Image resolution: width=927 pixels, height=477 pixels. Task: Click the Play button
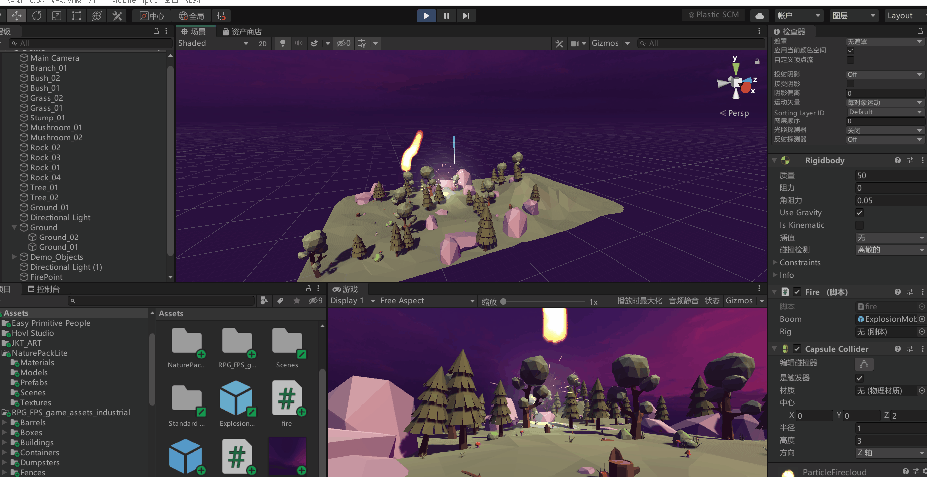click(x=426, y=16)
